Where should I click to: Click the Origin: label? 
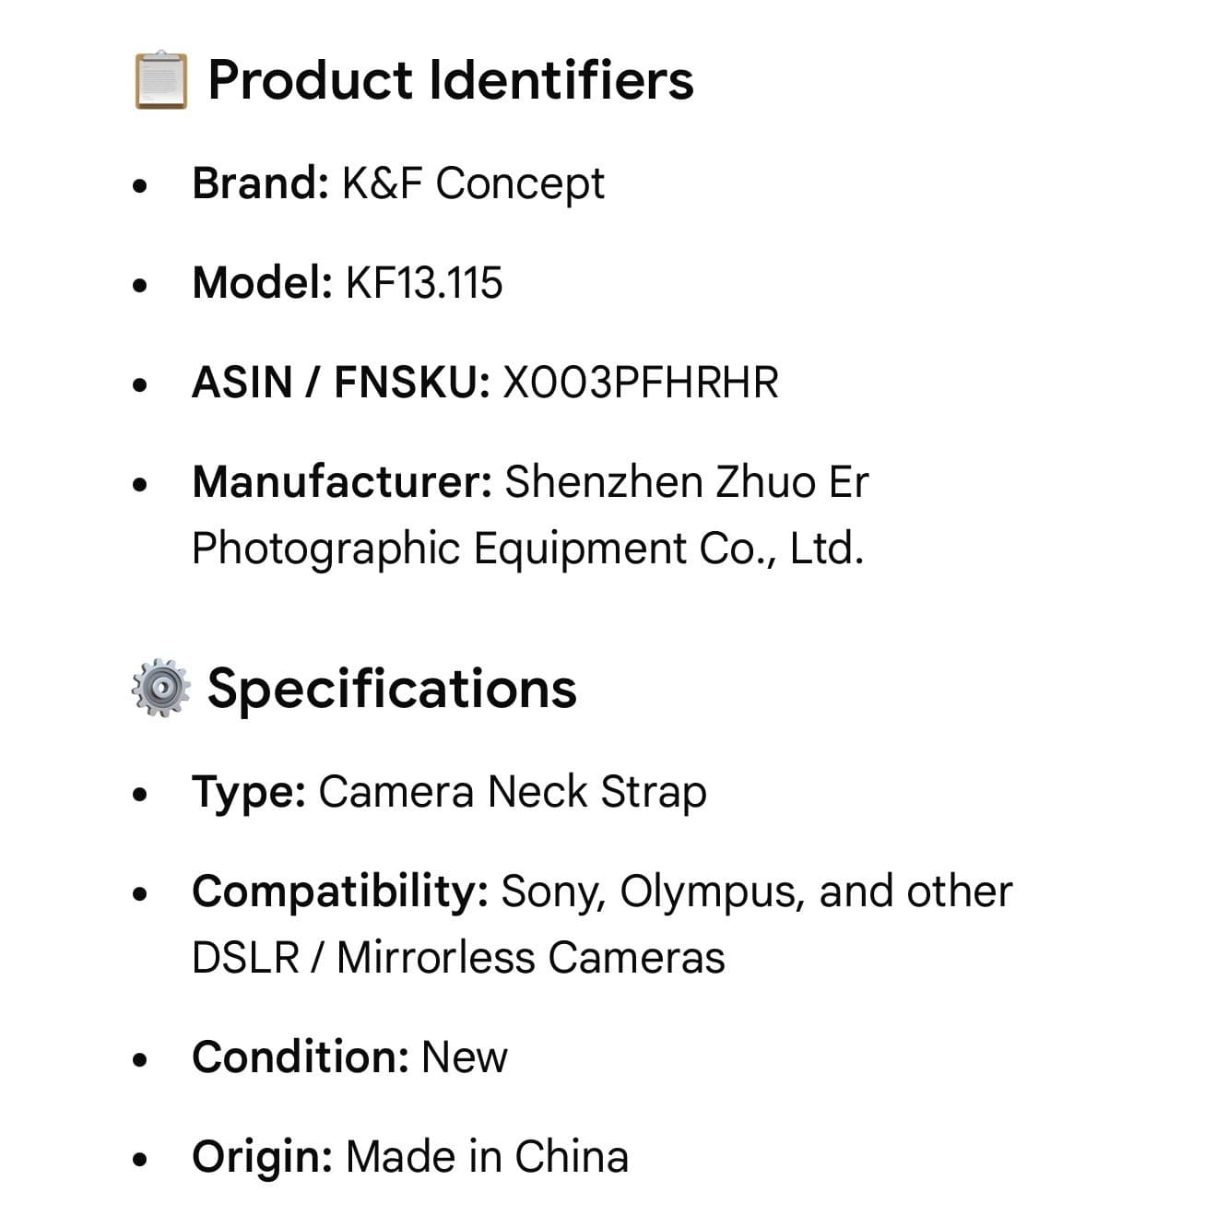(x=262, y=1156)
